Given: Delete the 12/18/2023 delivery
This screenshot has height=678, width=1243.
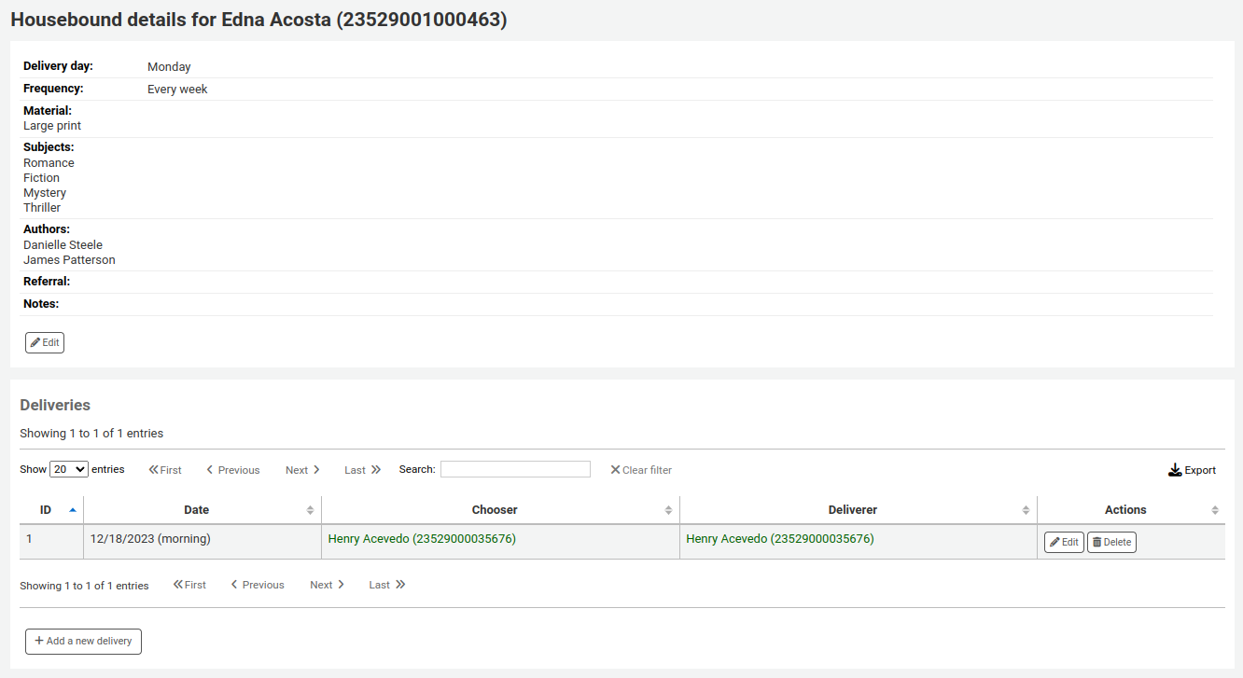Looking at the screenshot, I should (x=1111, y=542).
